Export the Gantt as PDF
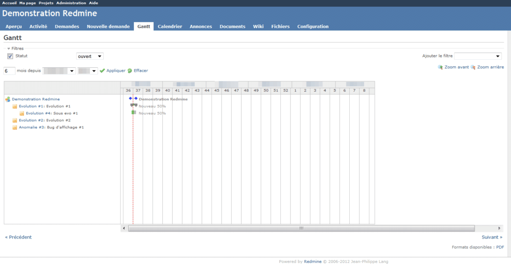This screenshot has height=271, width=511. [x=500, y=247]
